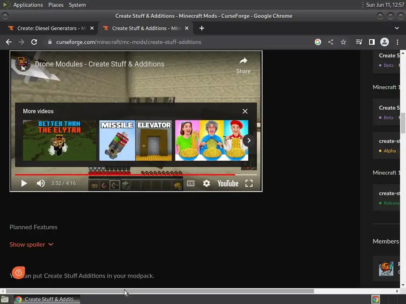The width and height of the screenshot is (406, 304).
Task: Click the 3:52 / 4:16 time display
Action: 63,183
